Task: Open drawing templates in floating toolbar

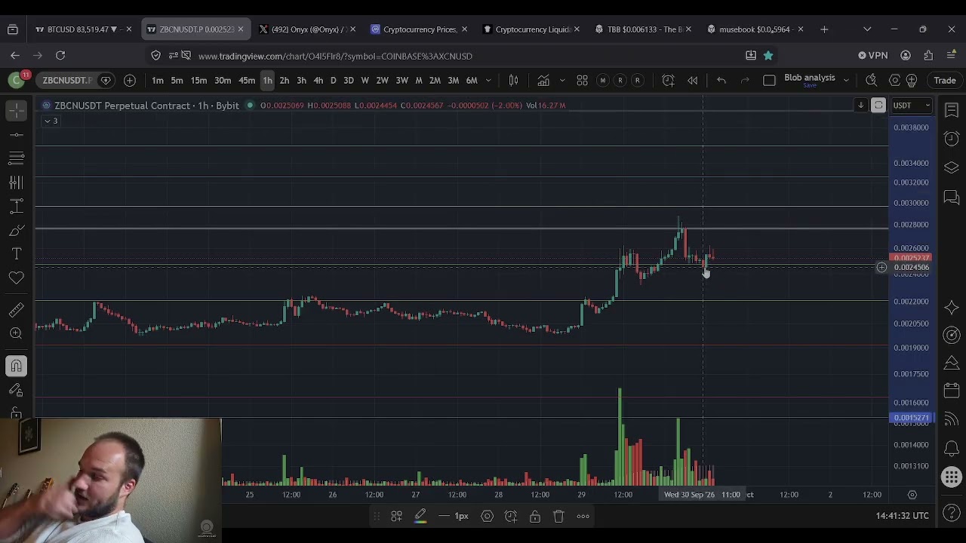Action: (396, 516)
